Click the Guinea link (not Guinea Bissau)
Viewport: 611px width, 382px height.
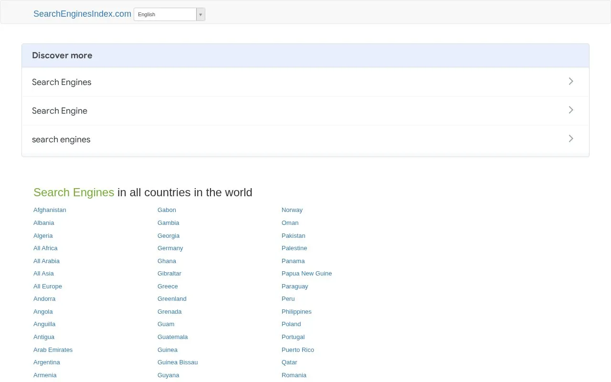[168, 350]
